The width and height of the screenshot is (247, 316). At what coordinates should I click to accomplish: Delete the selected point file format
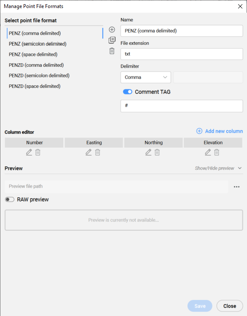112,51
